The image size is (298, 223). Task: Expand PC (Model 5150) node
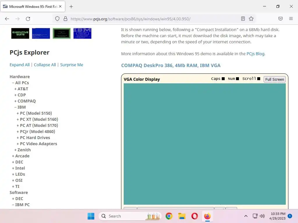coord(34,113)
